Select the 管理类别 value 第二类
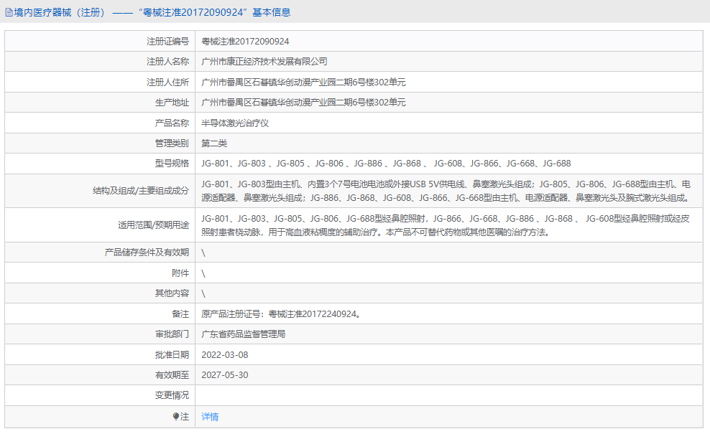 click(x=216, y=142)
